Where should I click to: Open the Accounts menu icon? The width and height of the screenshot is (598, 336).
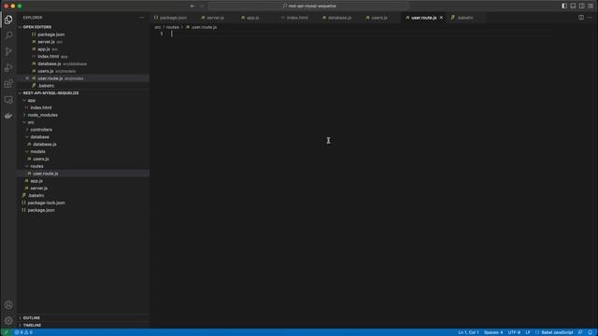tap(8, 305)
